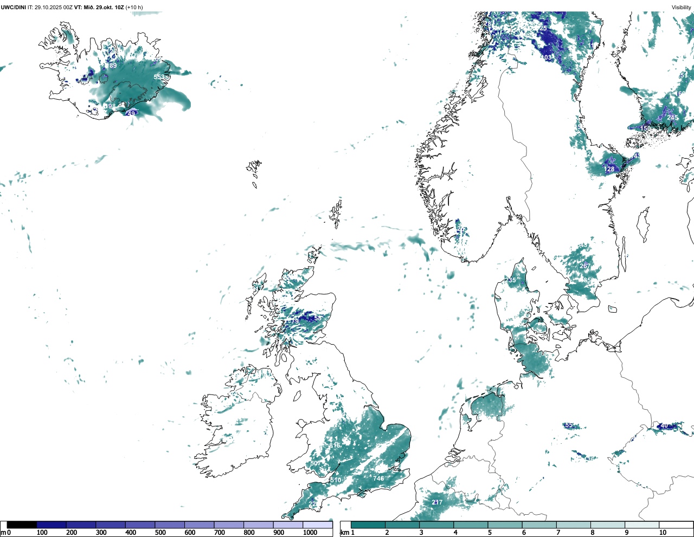694x537 pixels.
Task: Click the '103' value over northern Sweden
Action: [547, 57]
